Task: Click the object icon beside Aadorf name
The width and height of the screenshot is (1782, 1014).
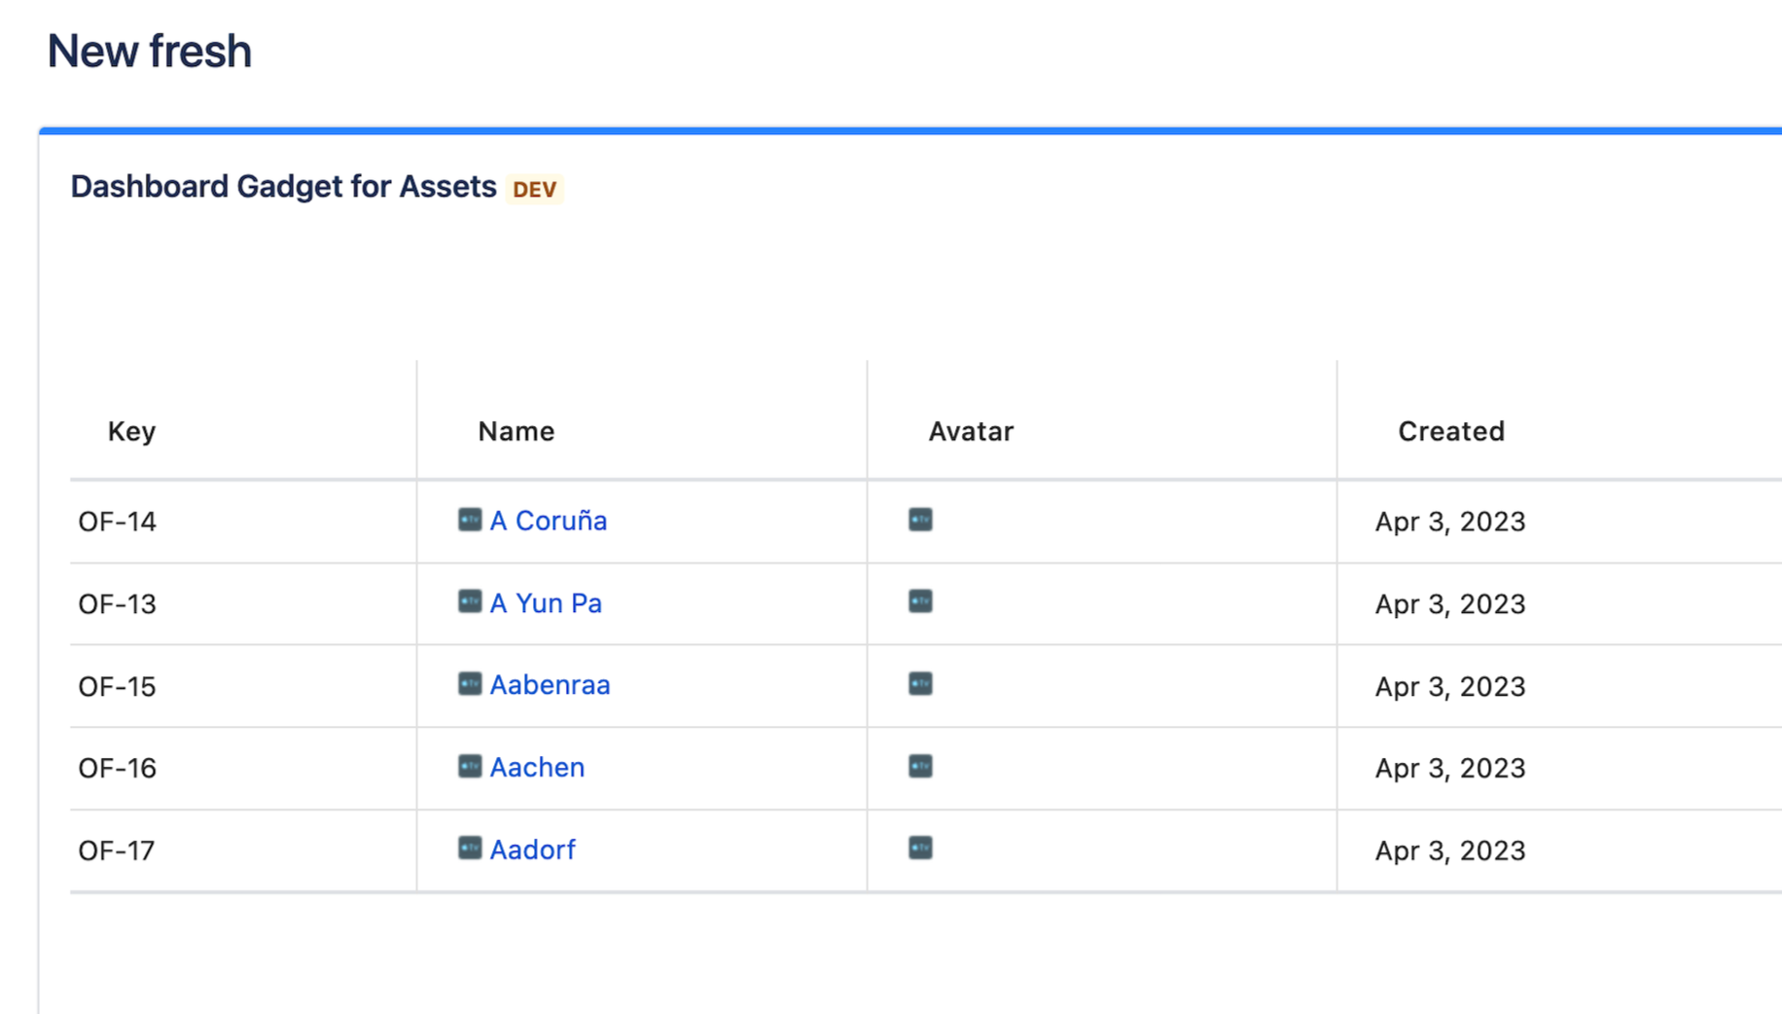Action: pos(470,849)
